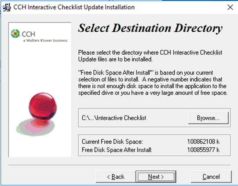Return with the Back button
This screenshot has height=186, width=238.
pos(116,177)
